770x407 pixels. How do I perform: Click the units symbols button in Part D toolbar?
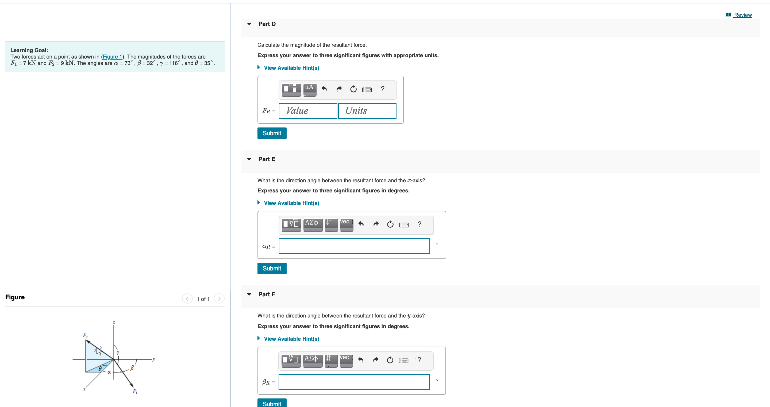(x=310, y=89)
